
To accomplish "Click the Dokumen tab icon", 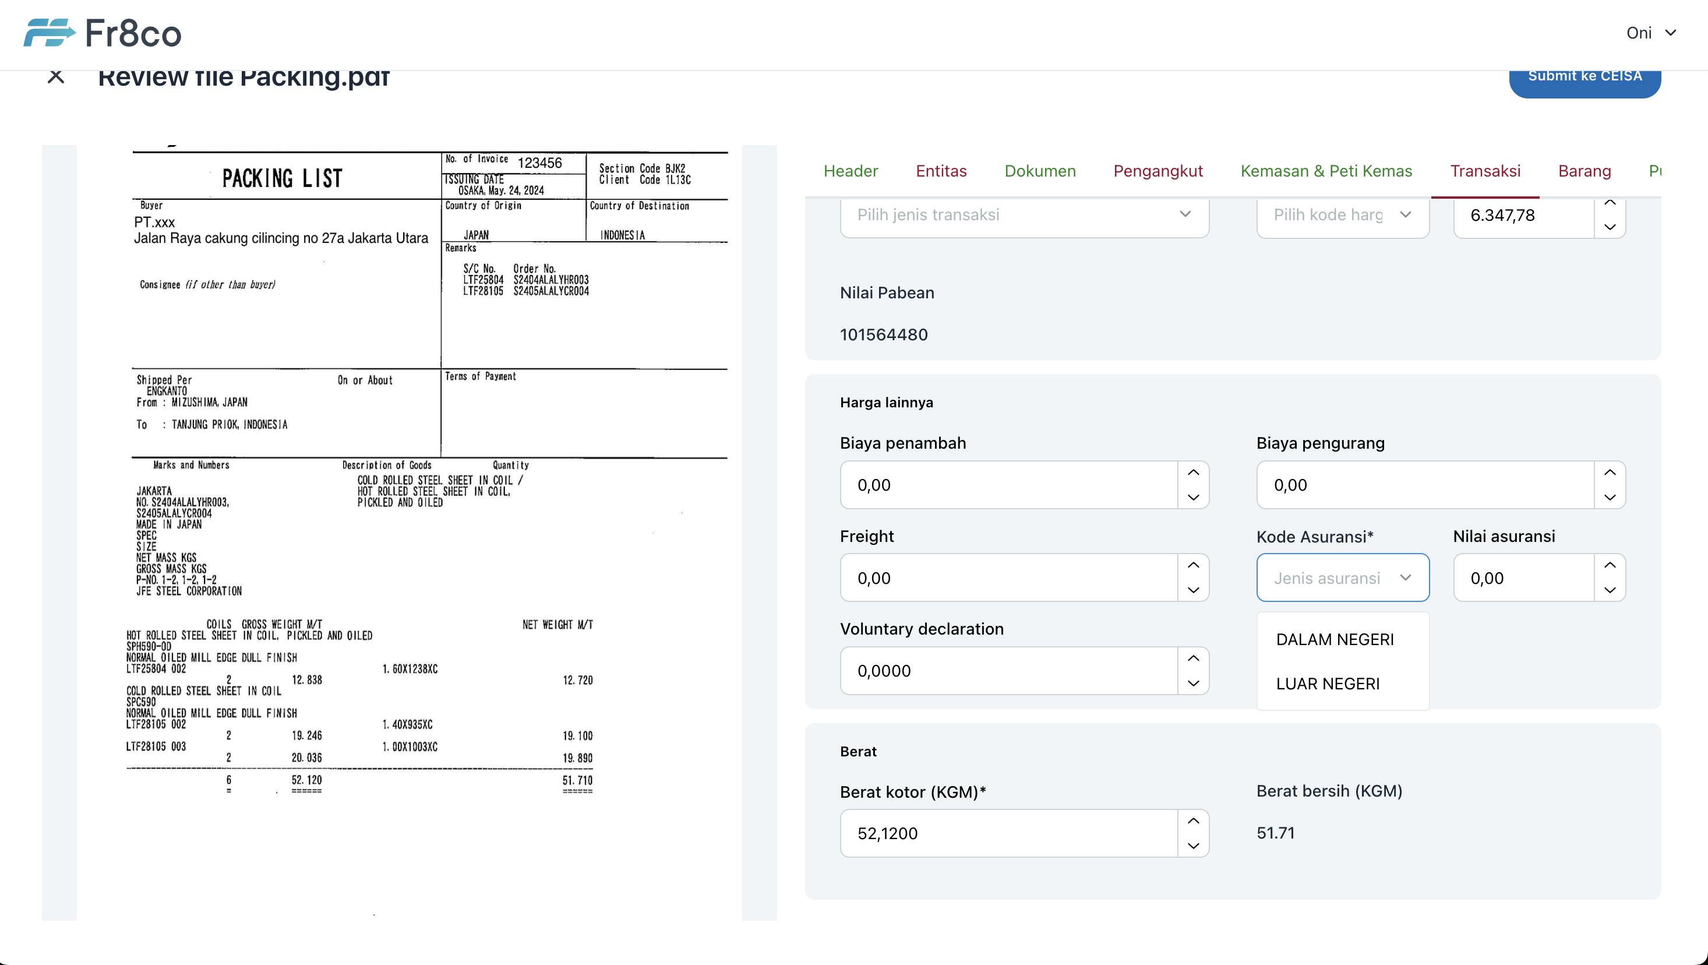I will 1040,170.
